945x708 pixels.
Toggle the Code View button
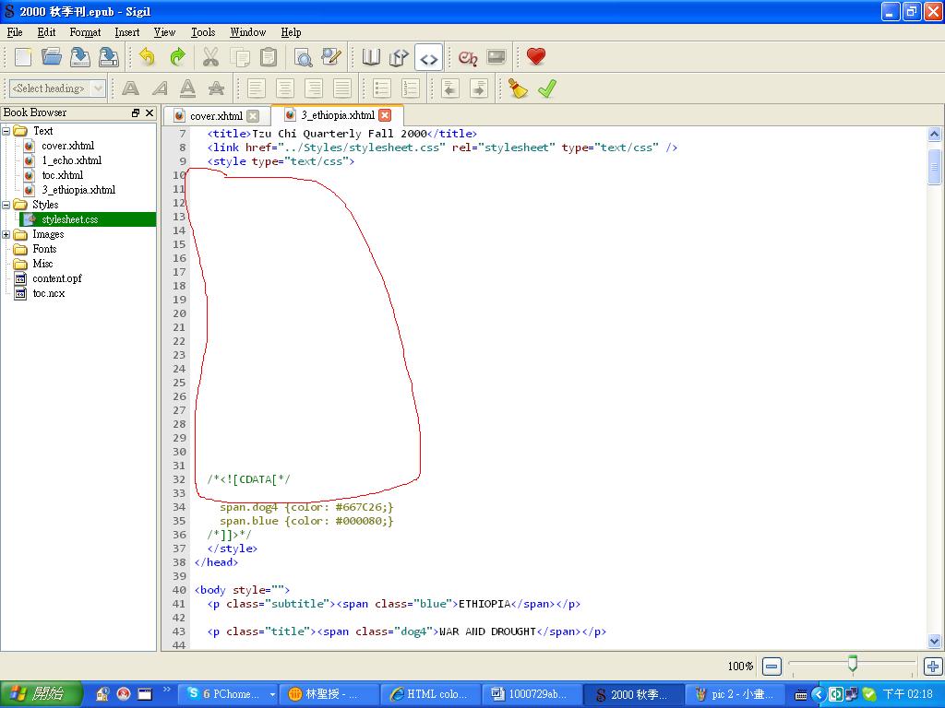pyautogui.click(x=428, y=57)
